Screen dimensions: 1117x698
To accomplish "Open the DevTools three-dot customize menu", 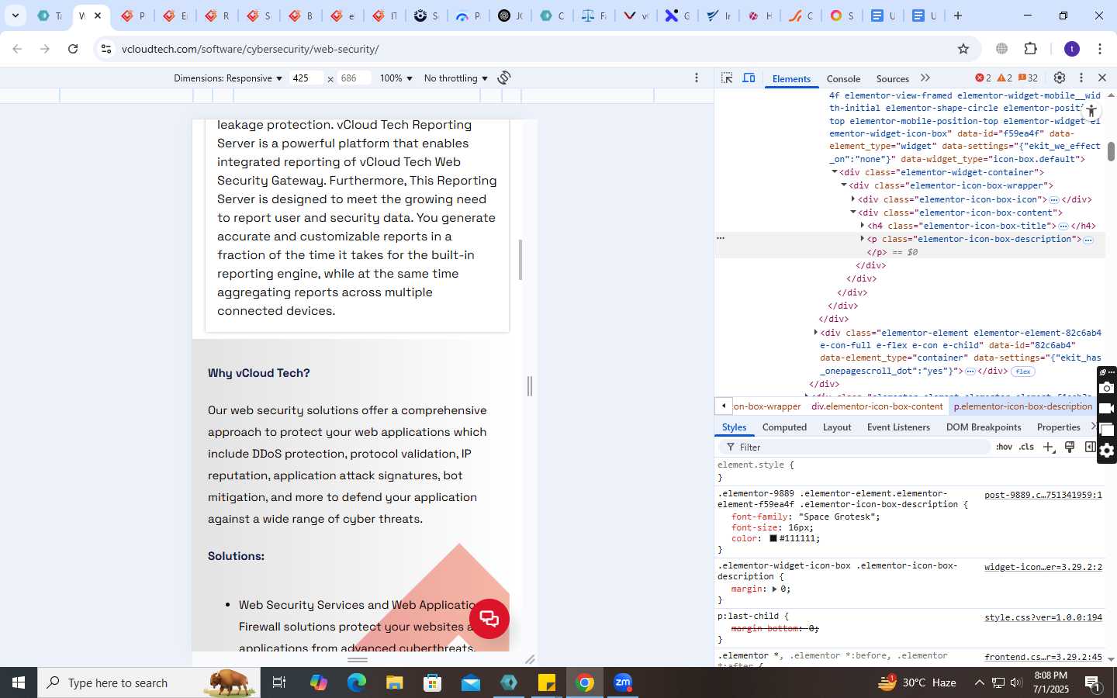I will [1081, 78].
